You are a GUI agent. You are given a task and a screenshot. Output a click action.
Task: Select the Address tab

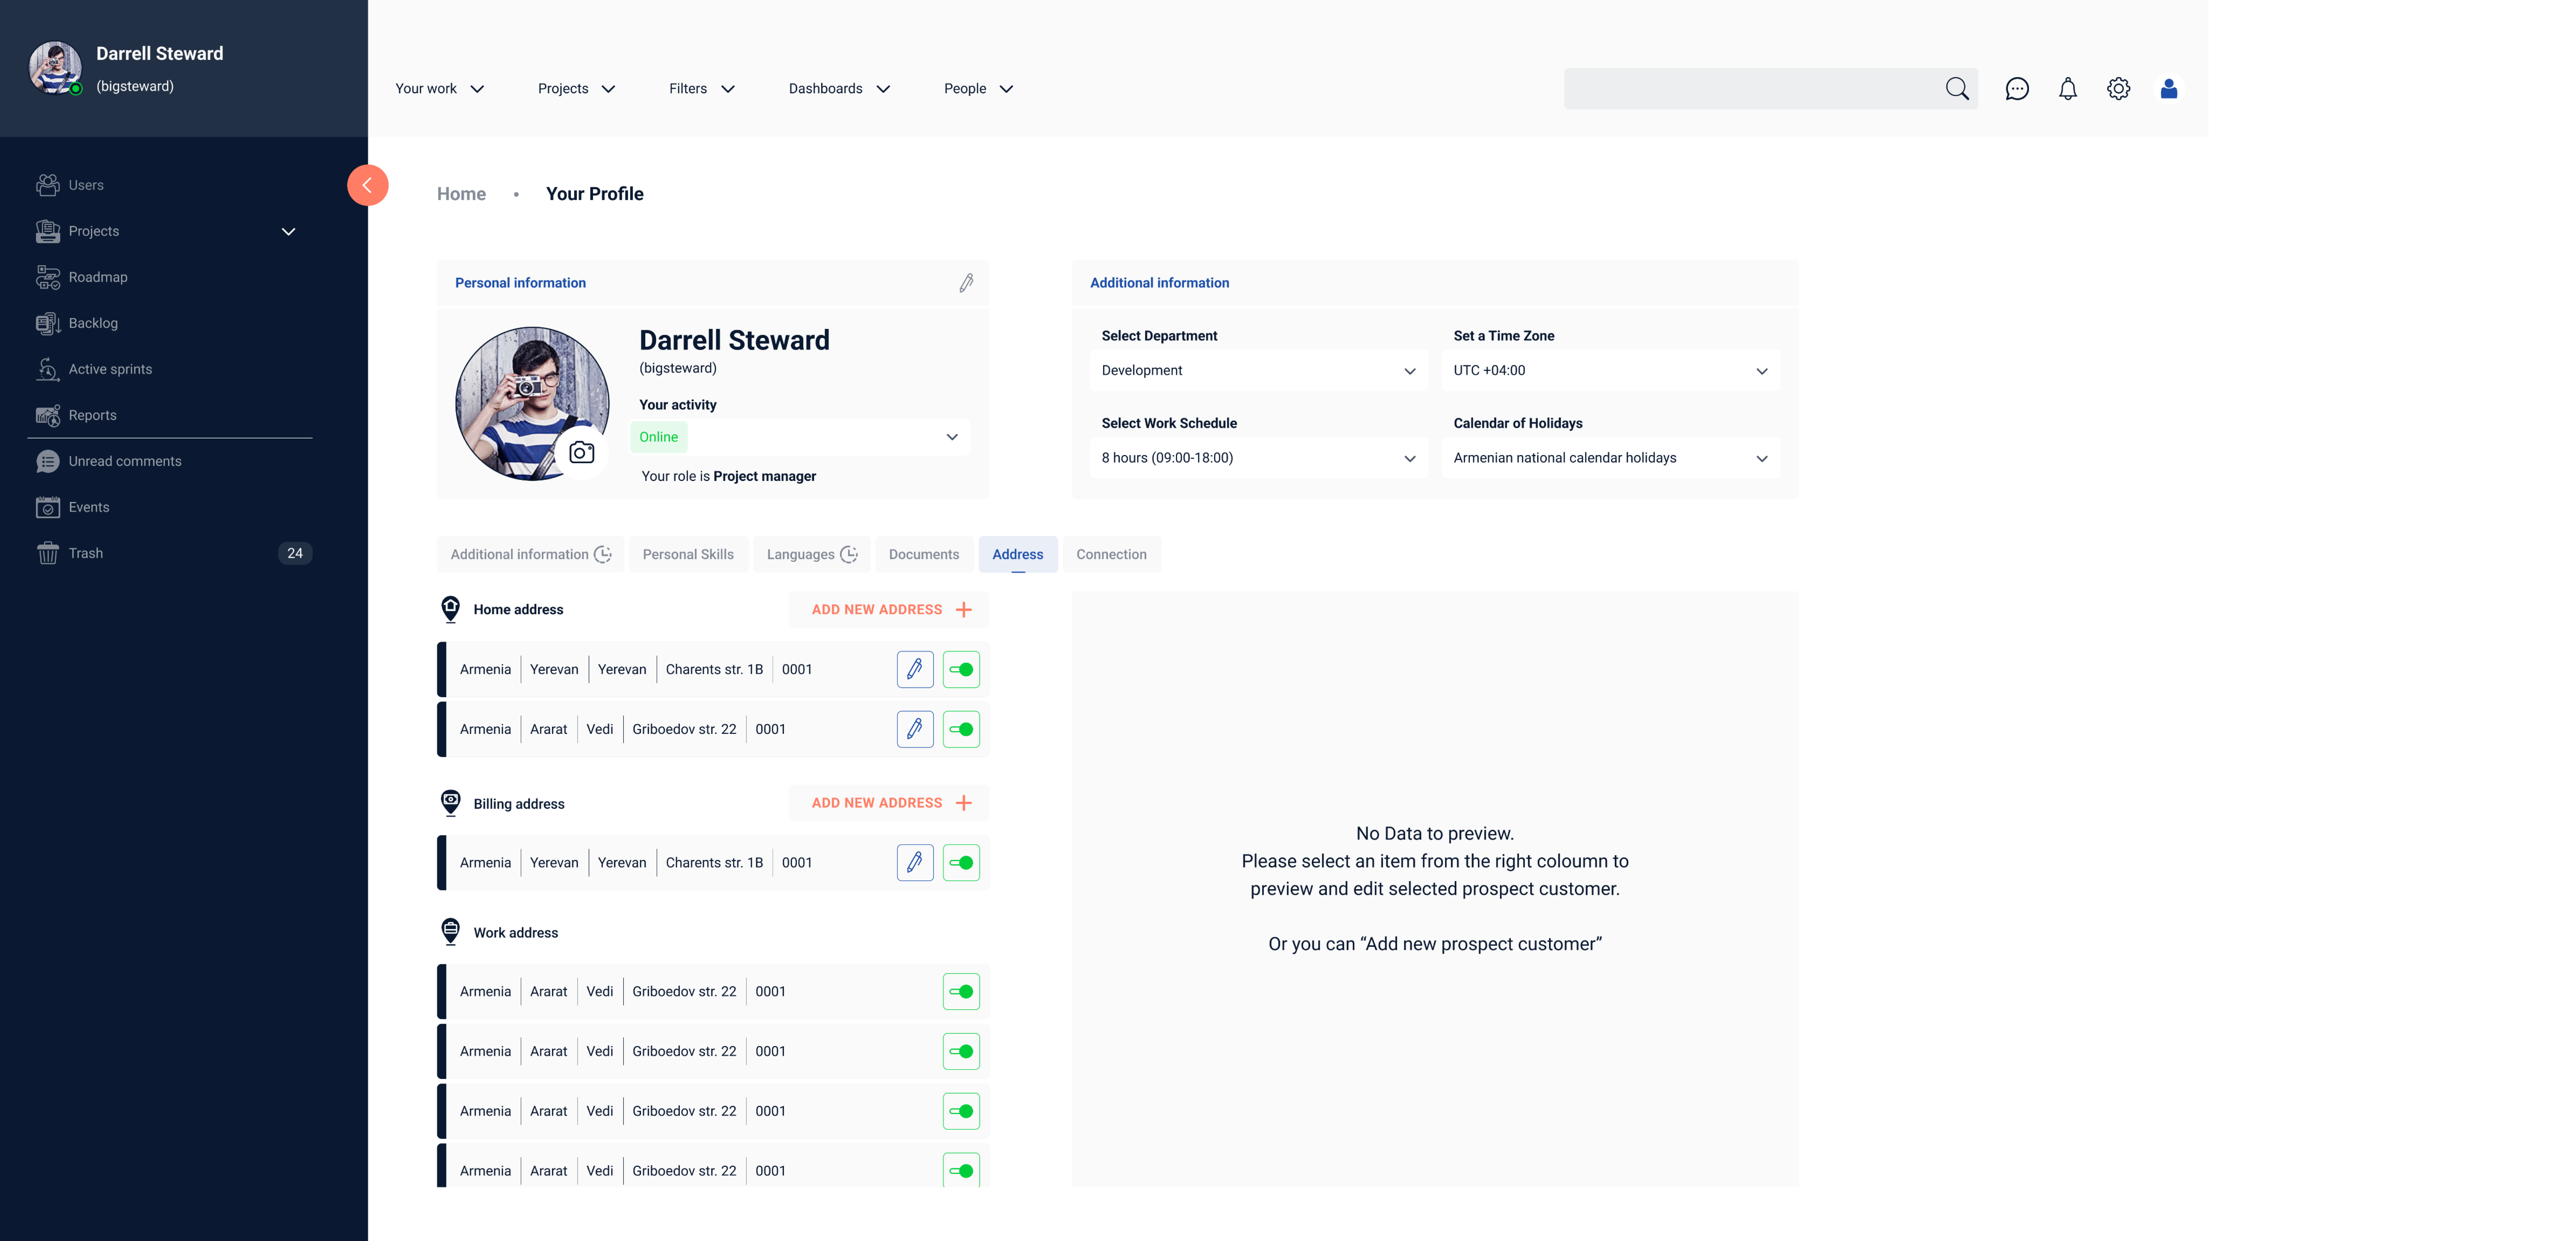(1018, 554)
